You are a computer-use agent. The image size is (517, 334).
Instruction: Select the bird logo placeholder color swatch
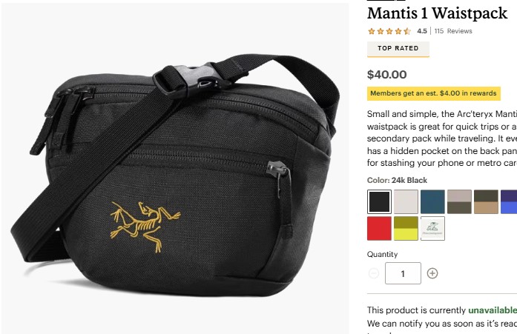432,228
